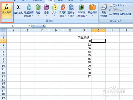Select column E header
The height and width of the screenshot is (100, 133).
click(x=70, y=30)
